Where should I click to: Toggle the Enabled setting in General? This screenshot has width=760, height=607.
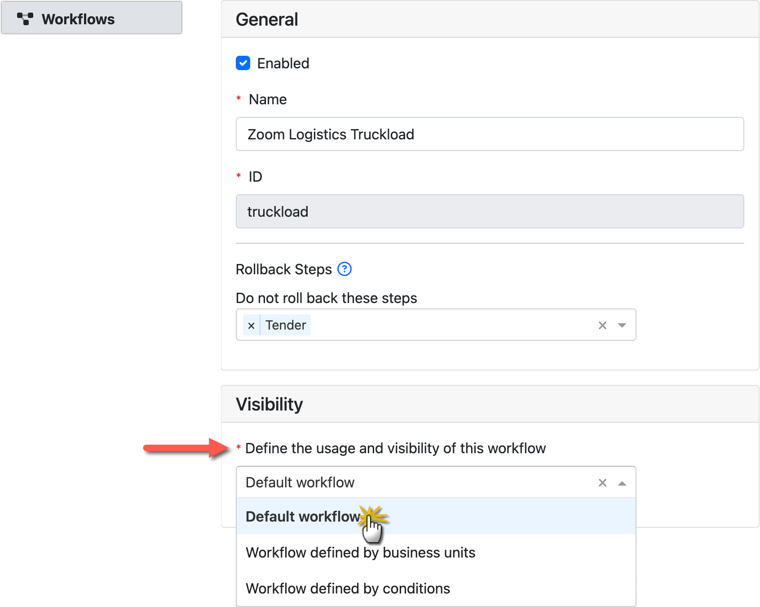[243, 63]
